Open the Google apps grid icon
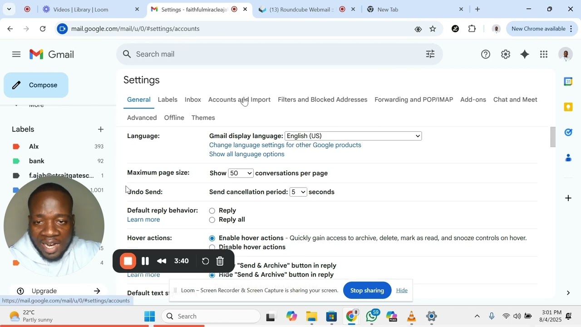This screenshot has height=327, width=581. pyautogui.click(x=544, y=54)
